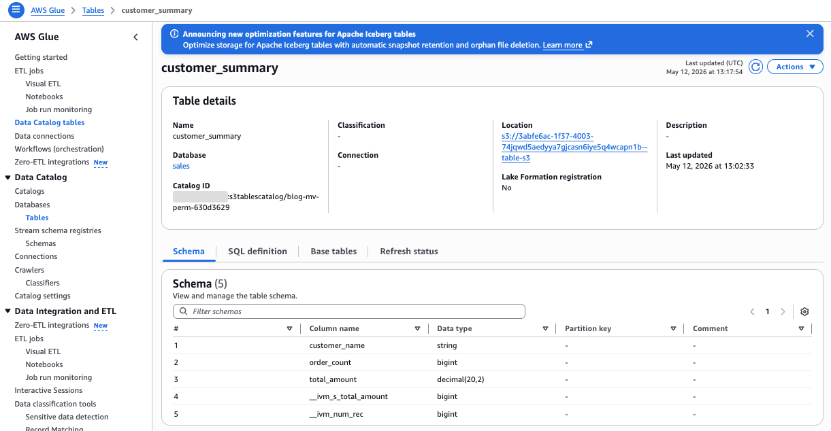Sort by the # column
The height and width of the screenshot is (431, 831).
click(x=289, y=328)
